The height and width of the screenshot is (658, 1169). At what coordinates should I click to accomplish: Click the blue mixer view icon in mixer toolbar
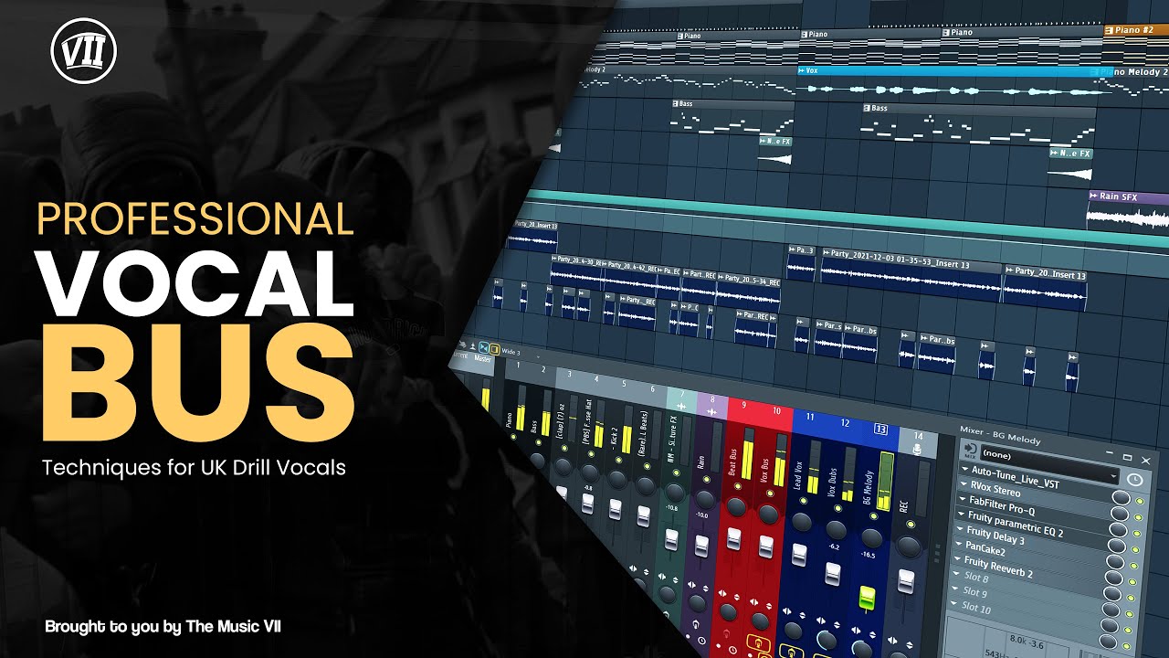484,348
